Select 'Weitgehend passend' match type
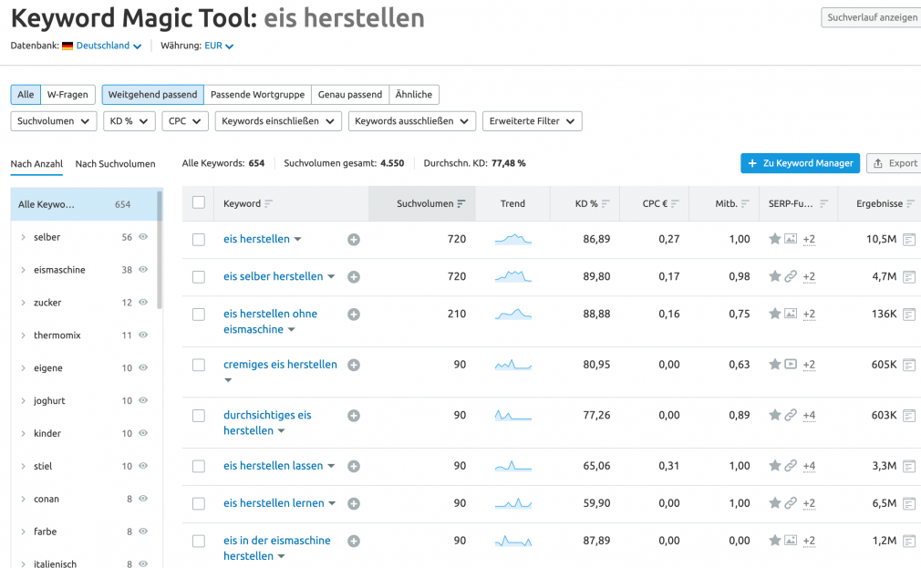The image size is (921, 568). (152, 95)
